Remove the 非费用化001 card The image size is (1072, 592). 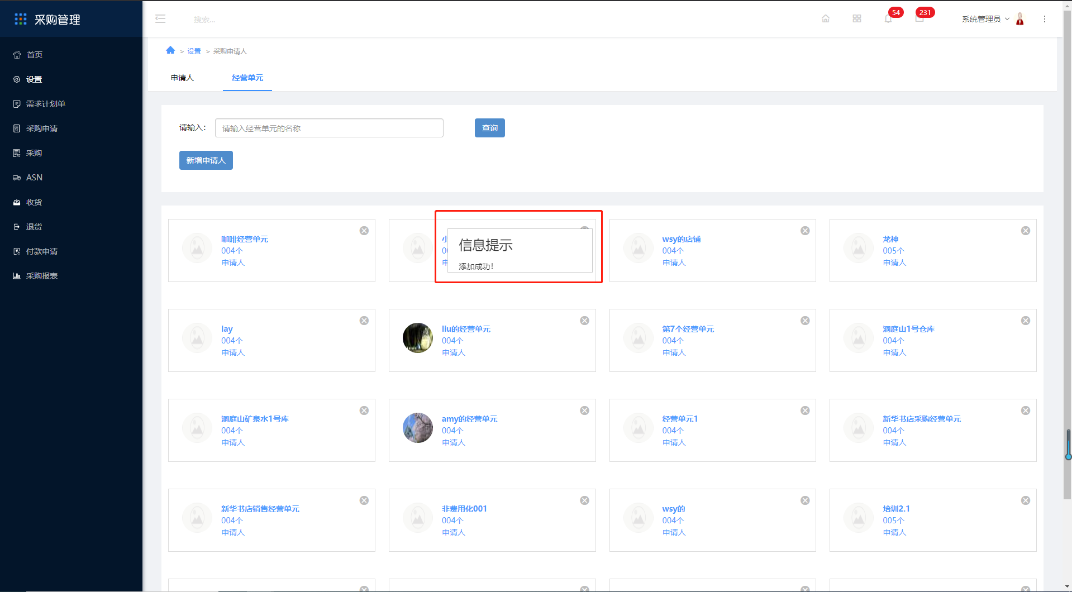(x=584, y=500)
